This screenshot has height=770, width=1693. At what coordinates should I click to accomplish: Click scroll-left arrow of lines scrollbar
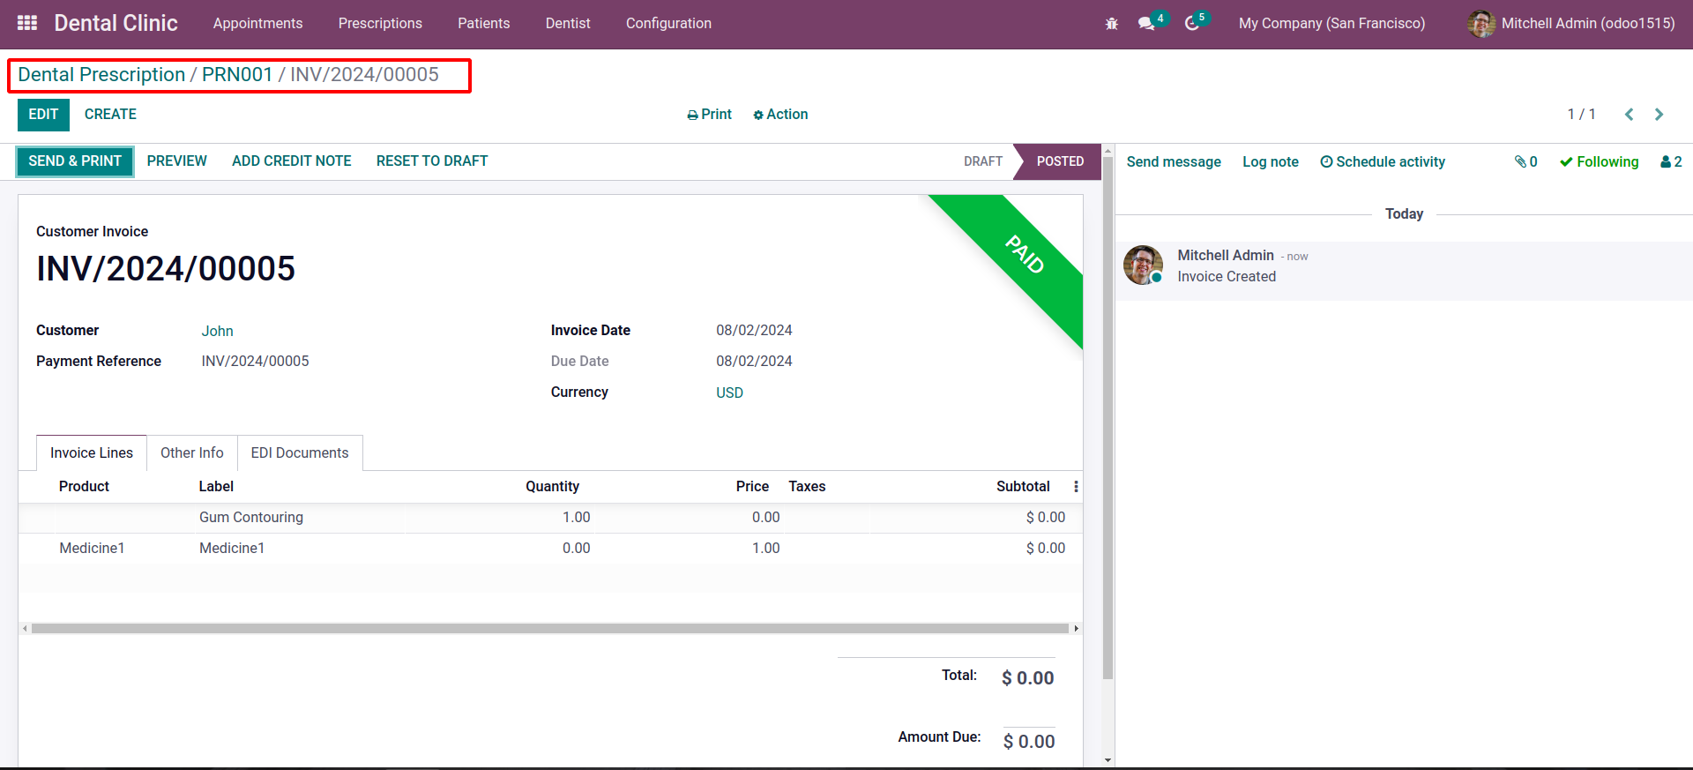[25, 629]
